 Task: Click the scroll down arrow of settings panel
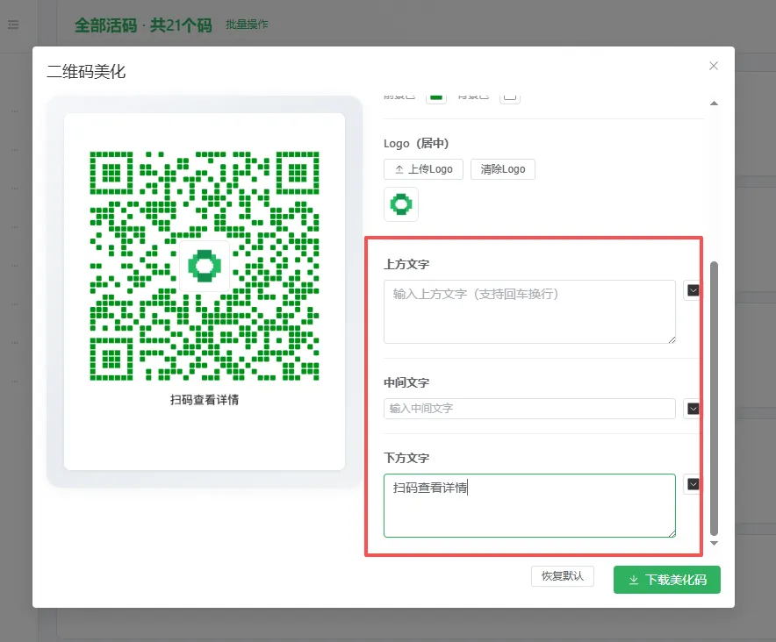pyautogui.click(x=714, y=543)
